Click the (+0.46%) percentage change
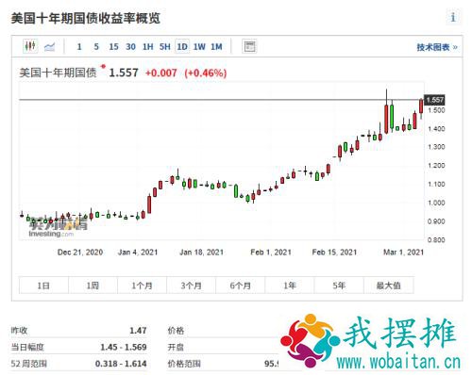The width and height of the screenshot is (472, 375). coord(206,73)
